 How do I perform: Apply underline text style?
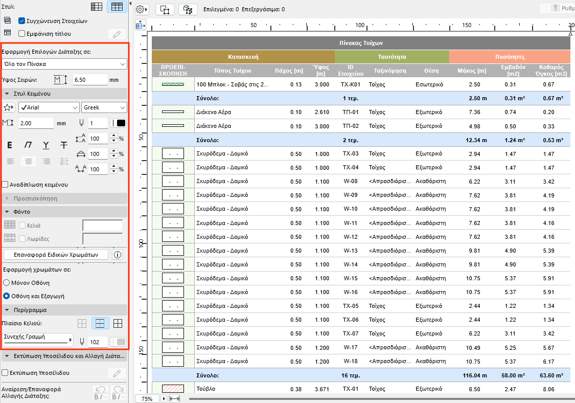point(46,145)
